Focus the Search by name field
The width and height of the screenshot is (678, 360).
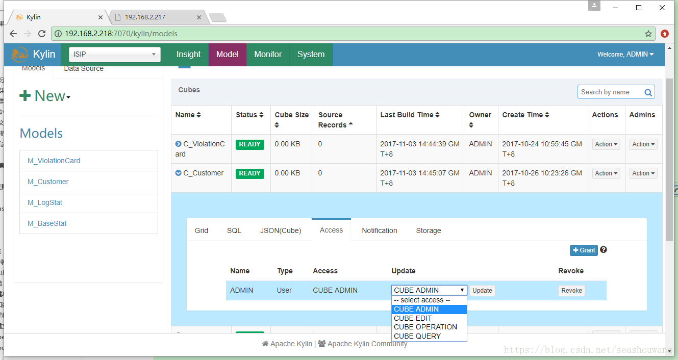click(x=610, y=92)
